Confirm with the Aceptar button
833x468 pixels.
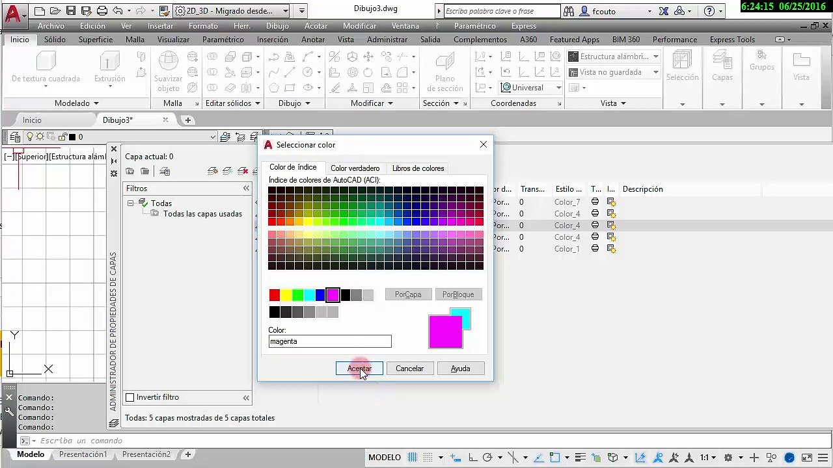(x=359, y=369)
